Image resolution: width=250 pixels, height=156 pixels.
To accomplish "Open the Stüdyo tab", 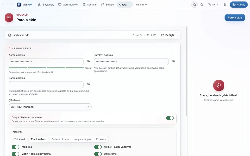I will click(x=108, y=5).
